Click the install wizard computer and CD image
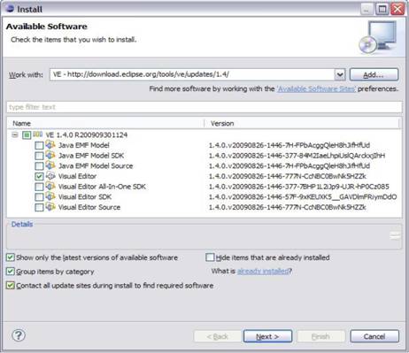The width and height of the screenshot is (409, 353). point(378,37)
